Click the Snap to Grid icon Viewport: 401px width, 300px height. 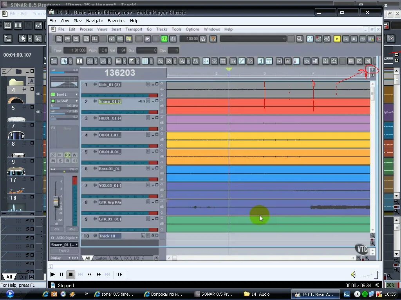(118, 61)
